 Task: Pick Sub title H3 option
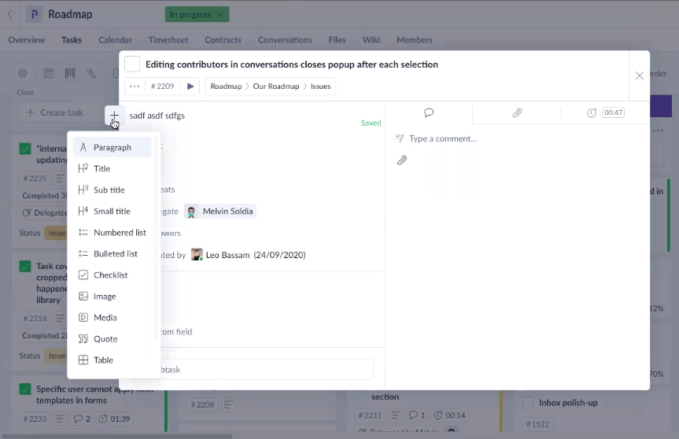click(113, 190)
